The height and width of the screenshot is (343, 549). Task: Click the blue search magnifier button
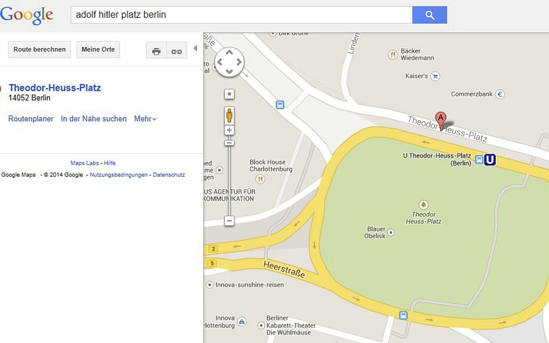[x=429, y=15]
